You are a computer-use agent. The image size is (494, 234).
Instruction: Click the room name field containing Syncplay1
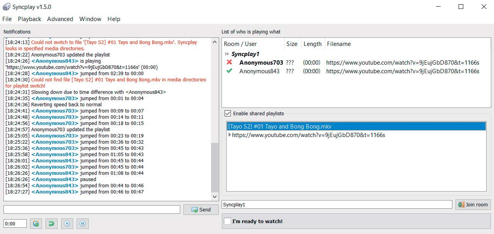pos(337,204)
